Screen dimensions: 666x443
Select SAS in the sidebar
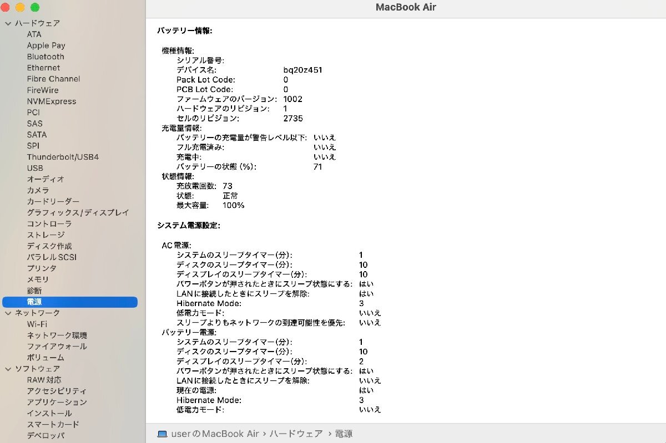34,123
